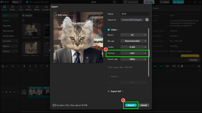This screenshot has height=113, width=202.
Task: Open the layout switcher icon in title bar
Action: tap(114, 2)
